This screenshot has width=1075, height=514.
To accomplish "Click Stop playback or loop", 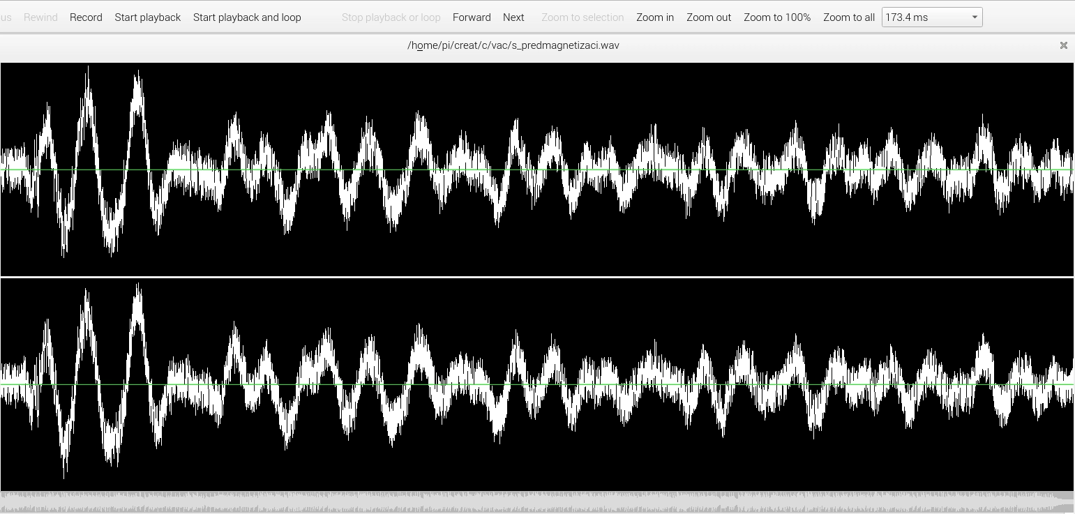I will pos(391,17).
